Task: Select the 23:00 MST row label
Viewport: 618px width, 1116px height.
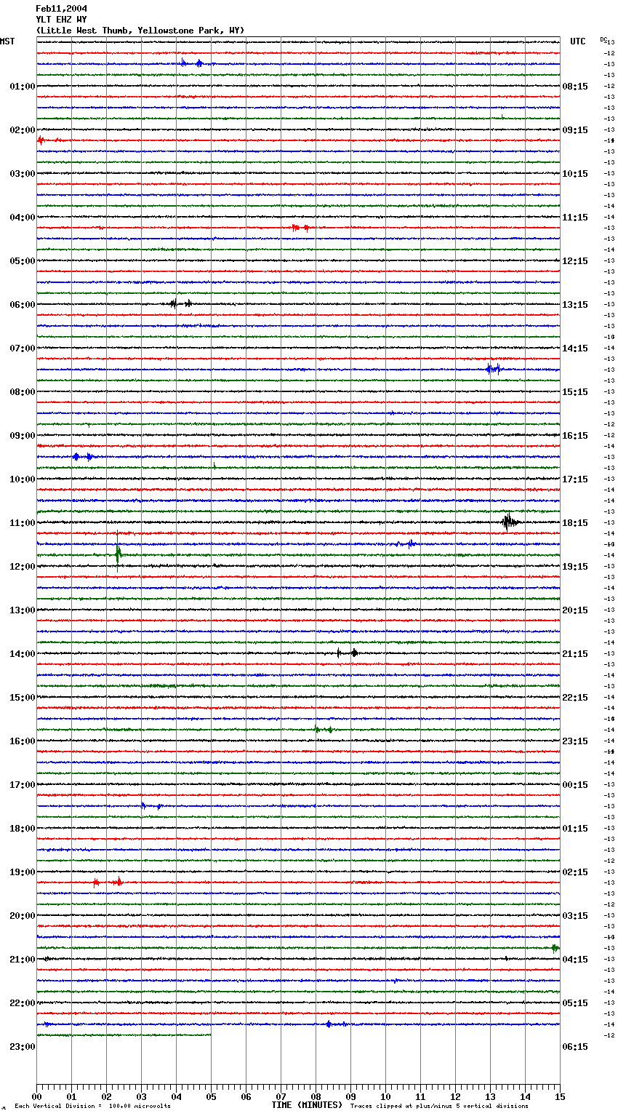Action: [23, 1047]
